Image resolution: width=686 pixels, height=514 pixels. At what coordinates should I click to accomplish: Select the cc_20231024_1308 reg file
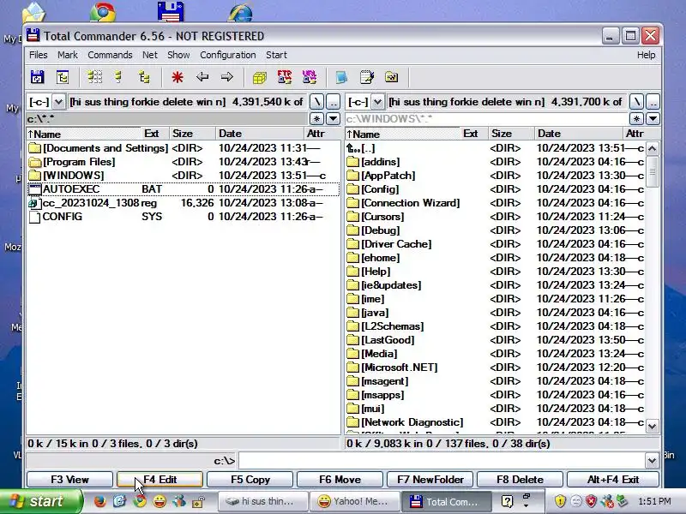pos(183,203)
